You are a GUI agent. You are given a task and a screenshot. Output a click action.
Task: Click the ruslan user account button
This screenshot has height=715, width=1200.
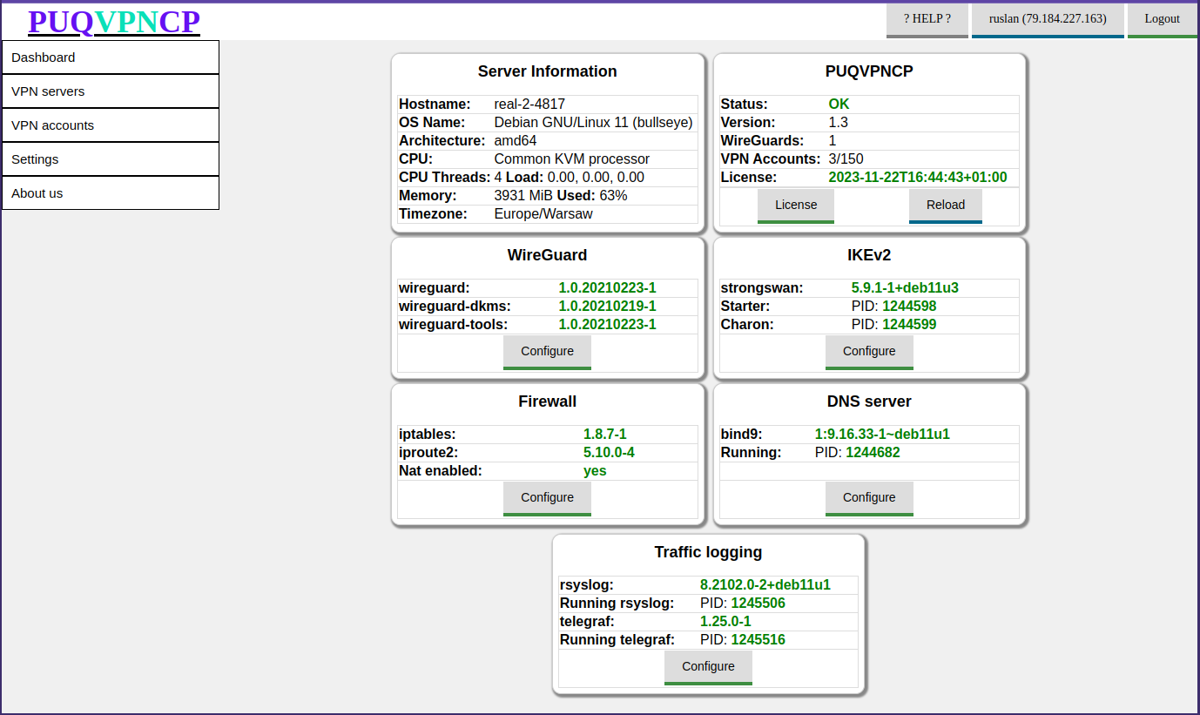[x=1048, y=19]
